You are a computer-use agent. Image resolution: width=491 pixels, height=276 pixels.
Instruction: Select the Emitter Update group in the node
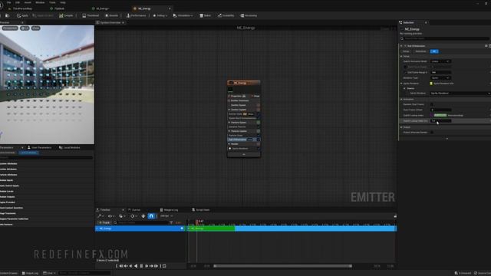[239, 110]
